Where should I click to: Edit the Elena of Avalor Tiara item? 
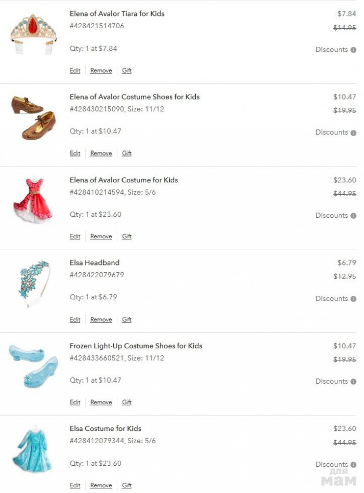pos(75,71)
